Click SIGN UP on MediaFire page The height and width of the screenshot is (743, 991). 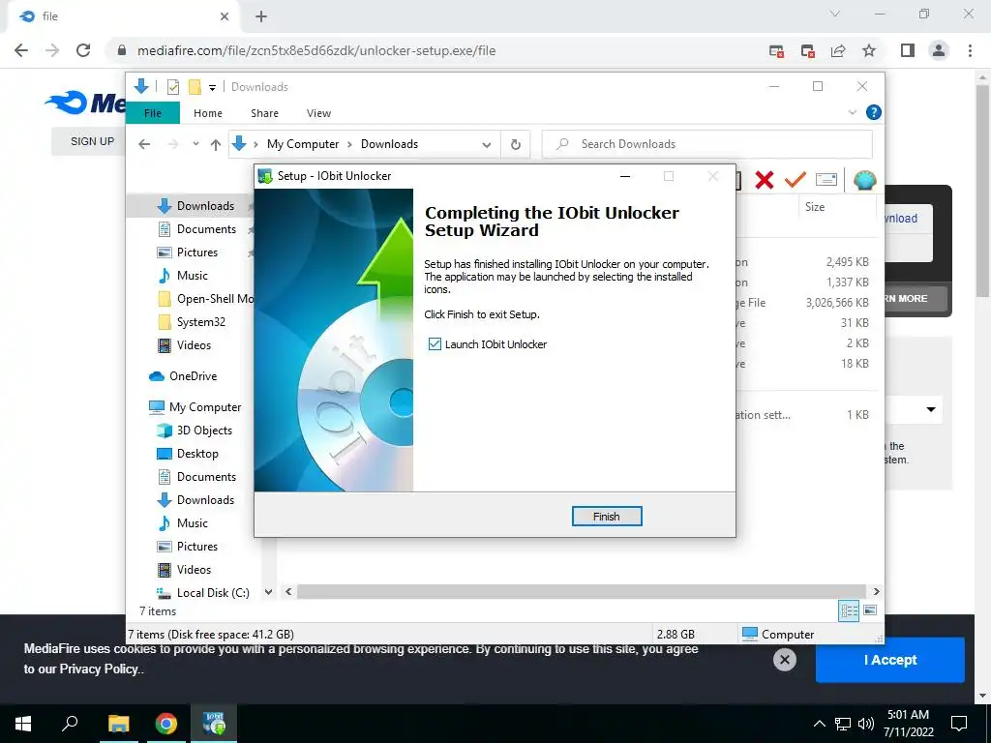point(92,141)
